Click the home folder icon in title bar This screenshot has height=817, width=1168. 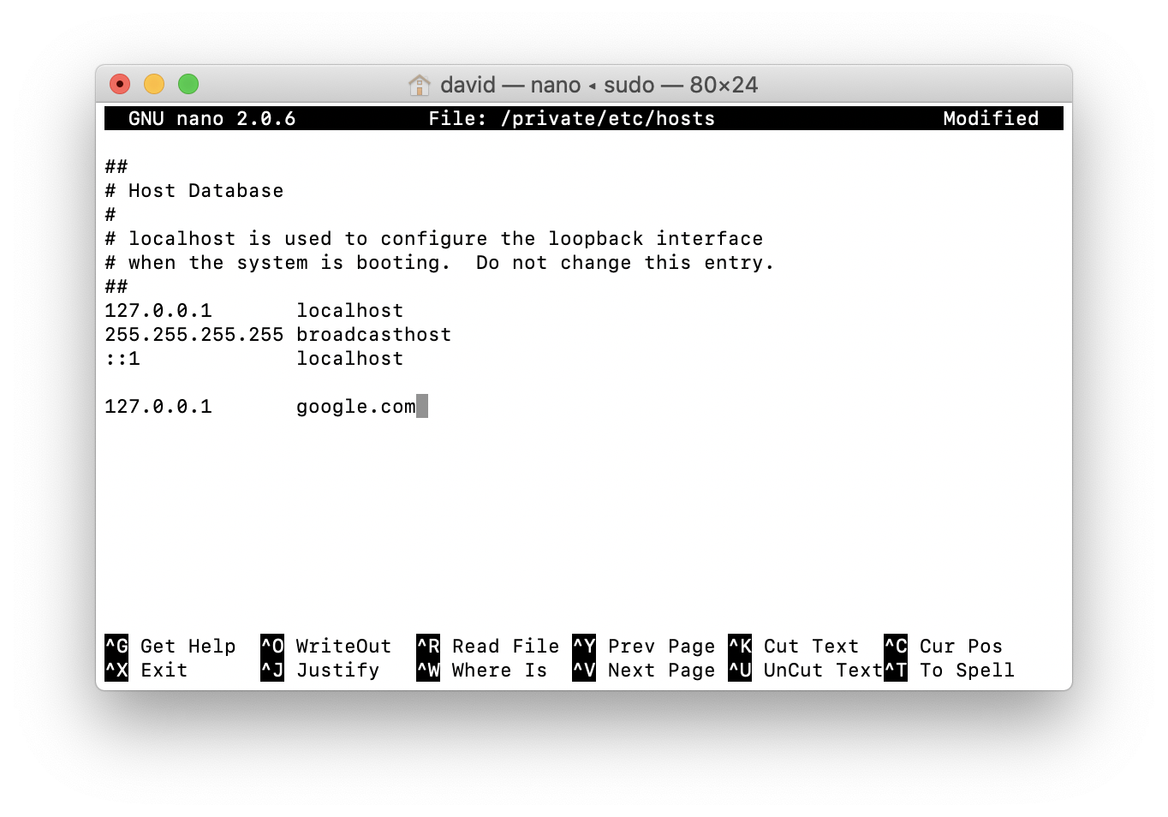[x=420, y=85]
